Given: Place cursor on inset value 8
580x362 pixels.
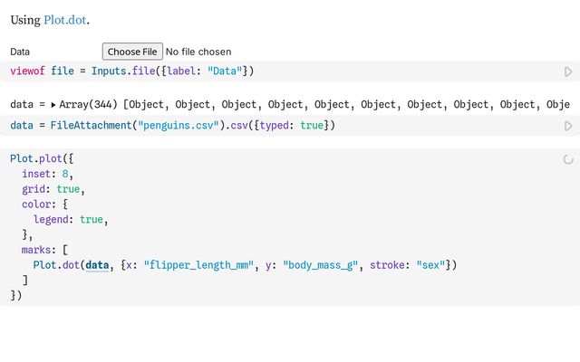Looking at the screenshot, I should [66, 173].
